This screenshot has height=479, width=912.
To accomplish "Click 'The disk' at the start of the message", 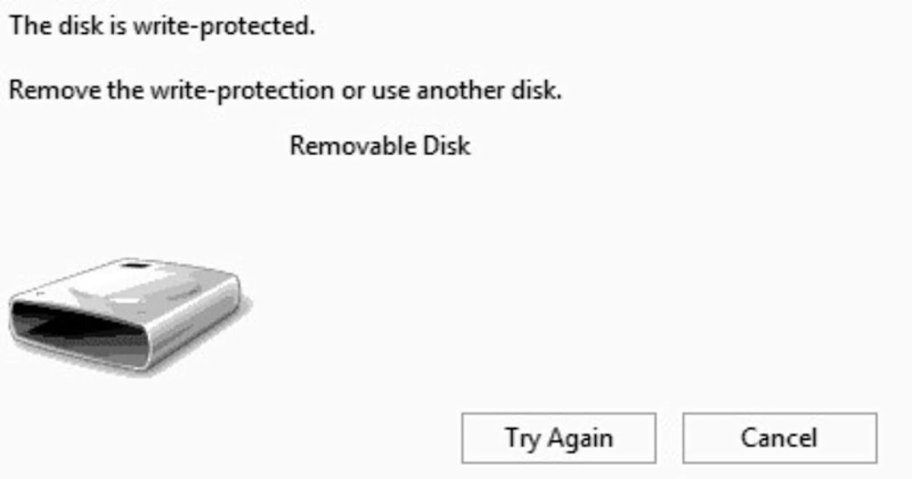I will tap(60, 27).
